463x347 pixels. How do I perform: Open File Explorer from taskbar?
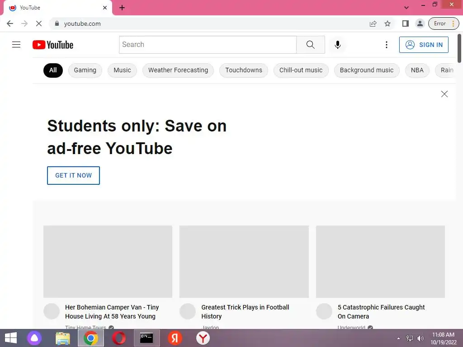coord(62,338)
